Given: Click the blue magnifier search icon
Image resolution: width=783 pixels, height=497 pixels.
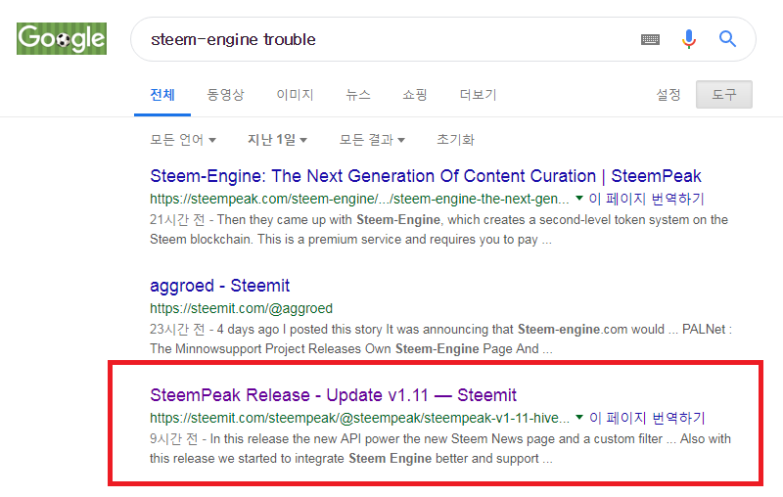Looking at the screenshot, I should 727,38.
